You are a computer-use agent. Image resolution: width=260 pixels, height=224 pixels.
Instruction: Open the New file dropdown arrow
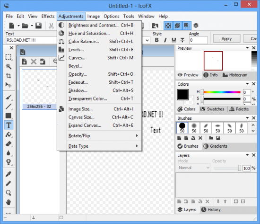click(x=18, y=26)
